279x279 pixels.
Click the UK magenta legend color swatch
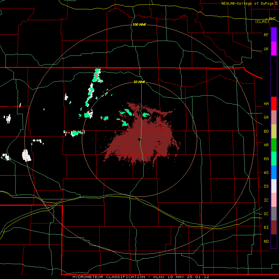[274, 49]
